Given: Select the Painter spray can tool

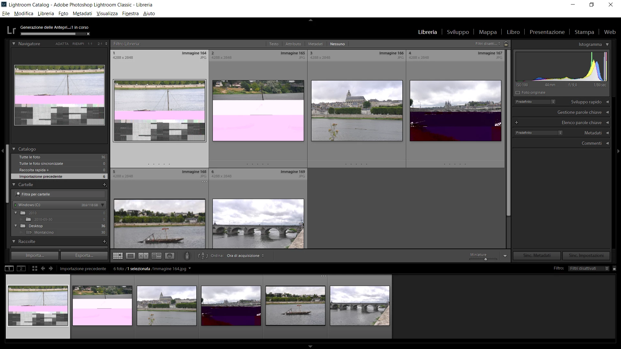Looking at the screenshot, I should pyautogui.click(x=187, y=256).
